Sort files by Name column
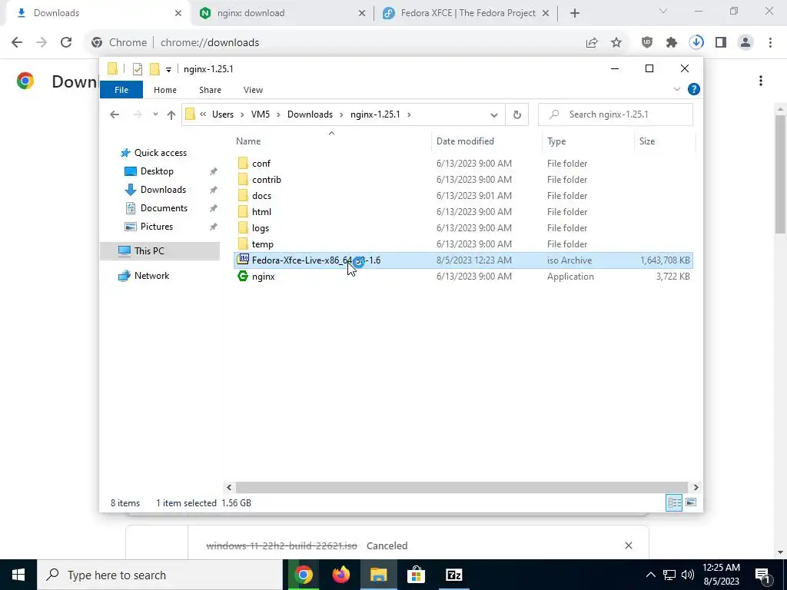 (331, 141)
